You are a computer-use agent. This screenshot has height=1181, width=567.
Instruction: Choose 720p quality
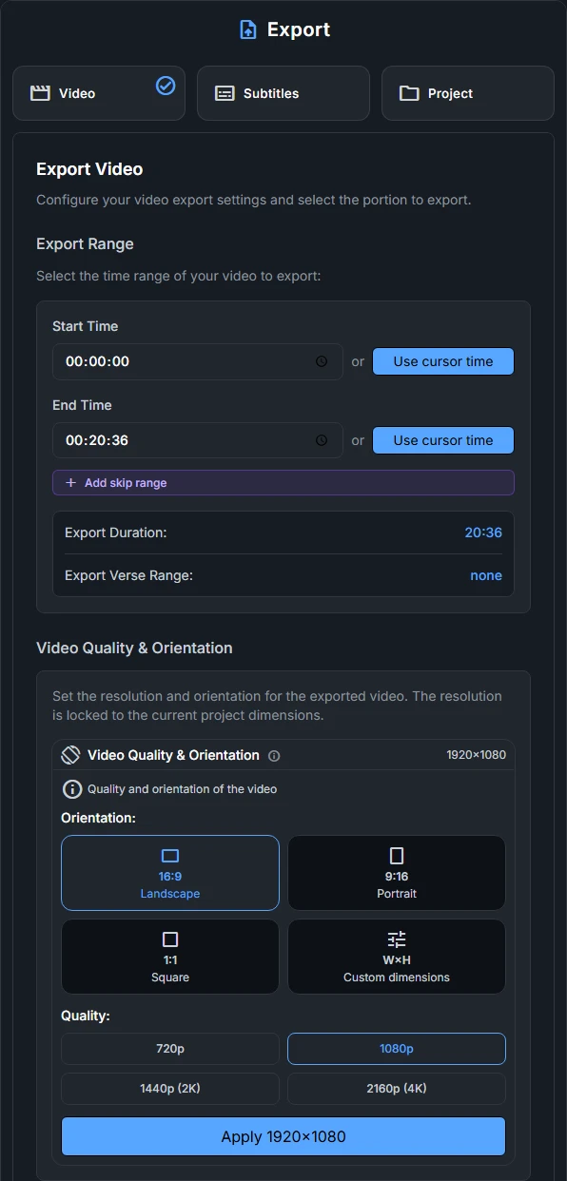click(x=170, y=1049)
